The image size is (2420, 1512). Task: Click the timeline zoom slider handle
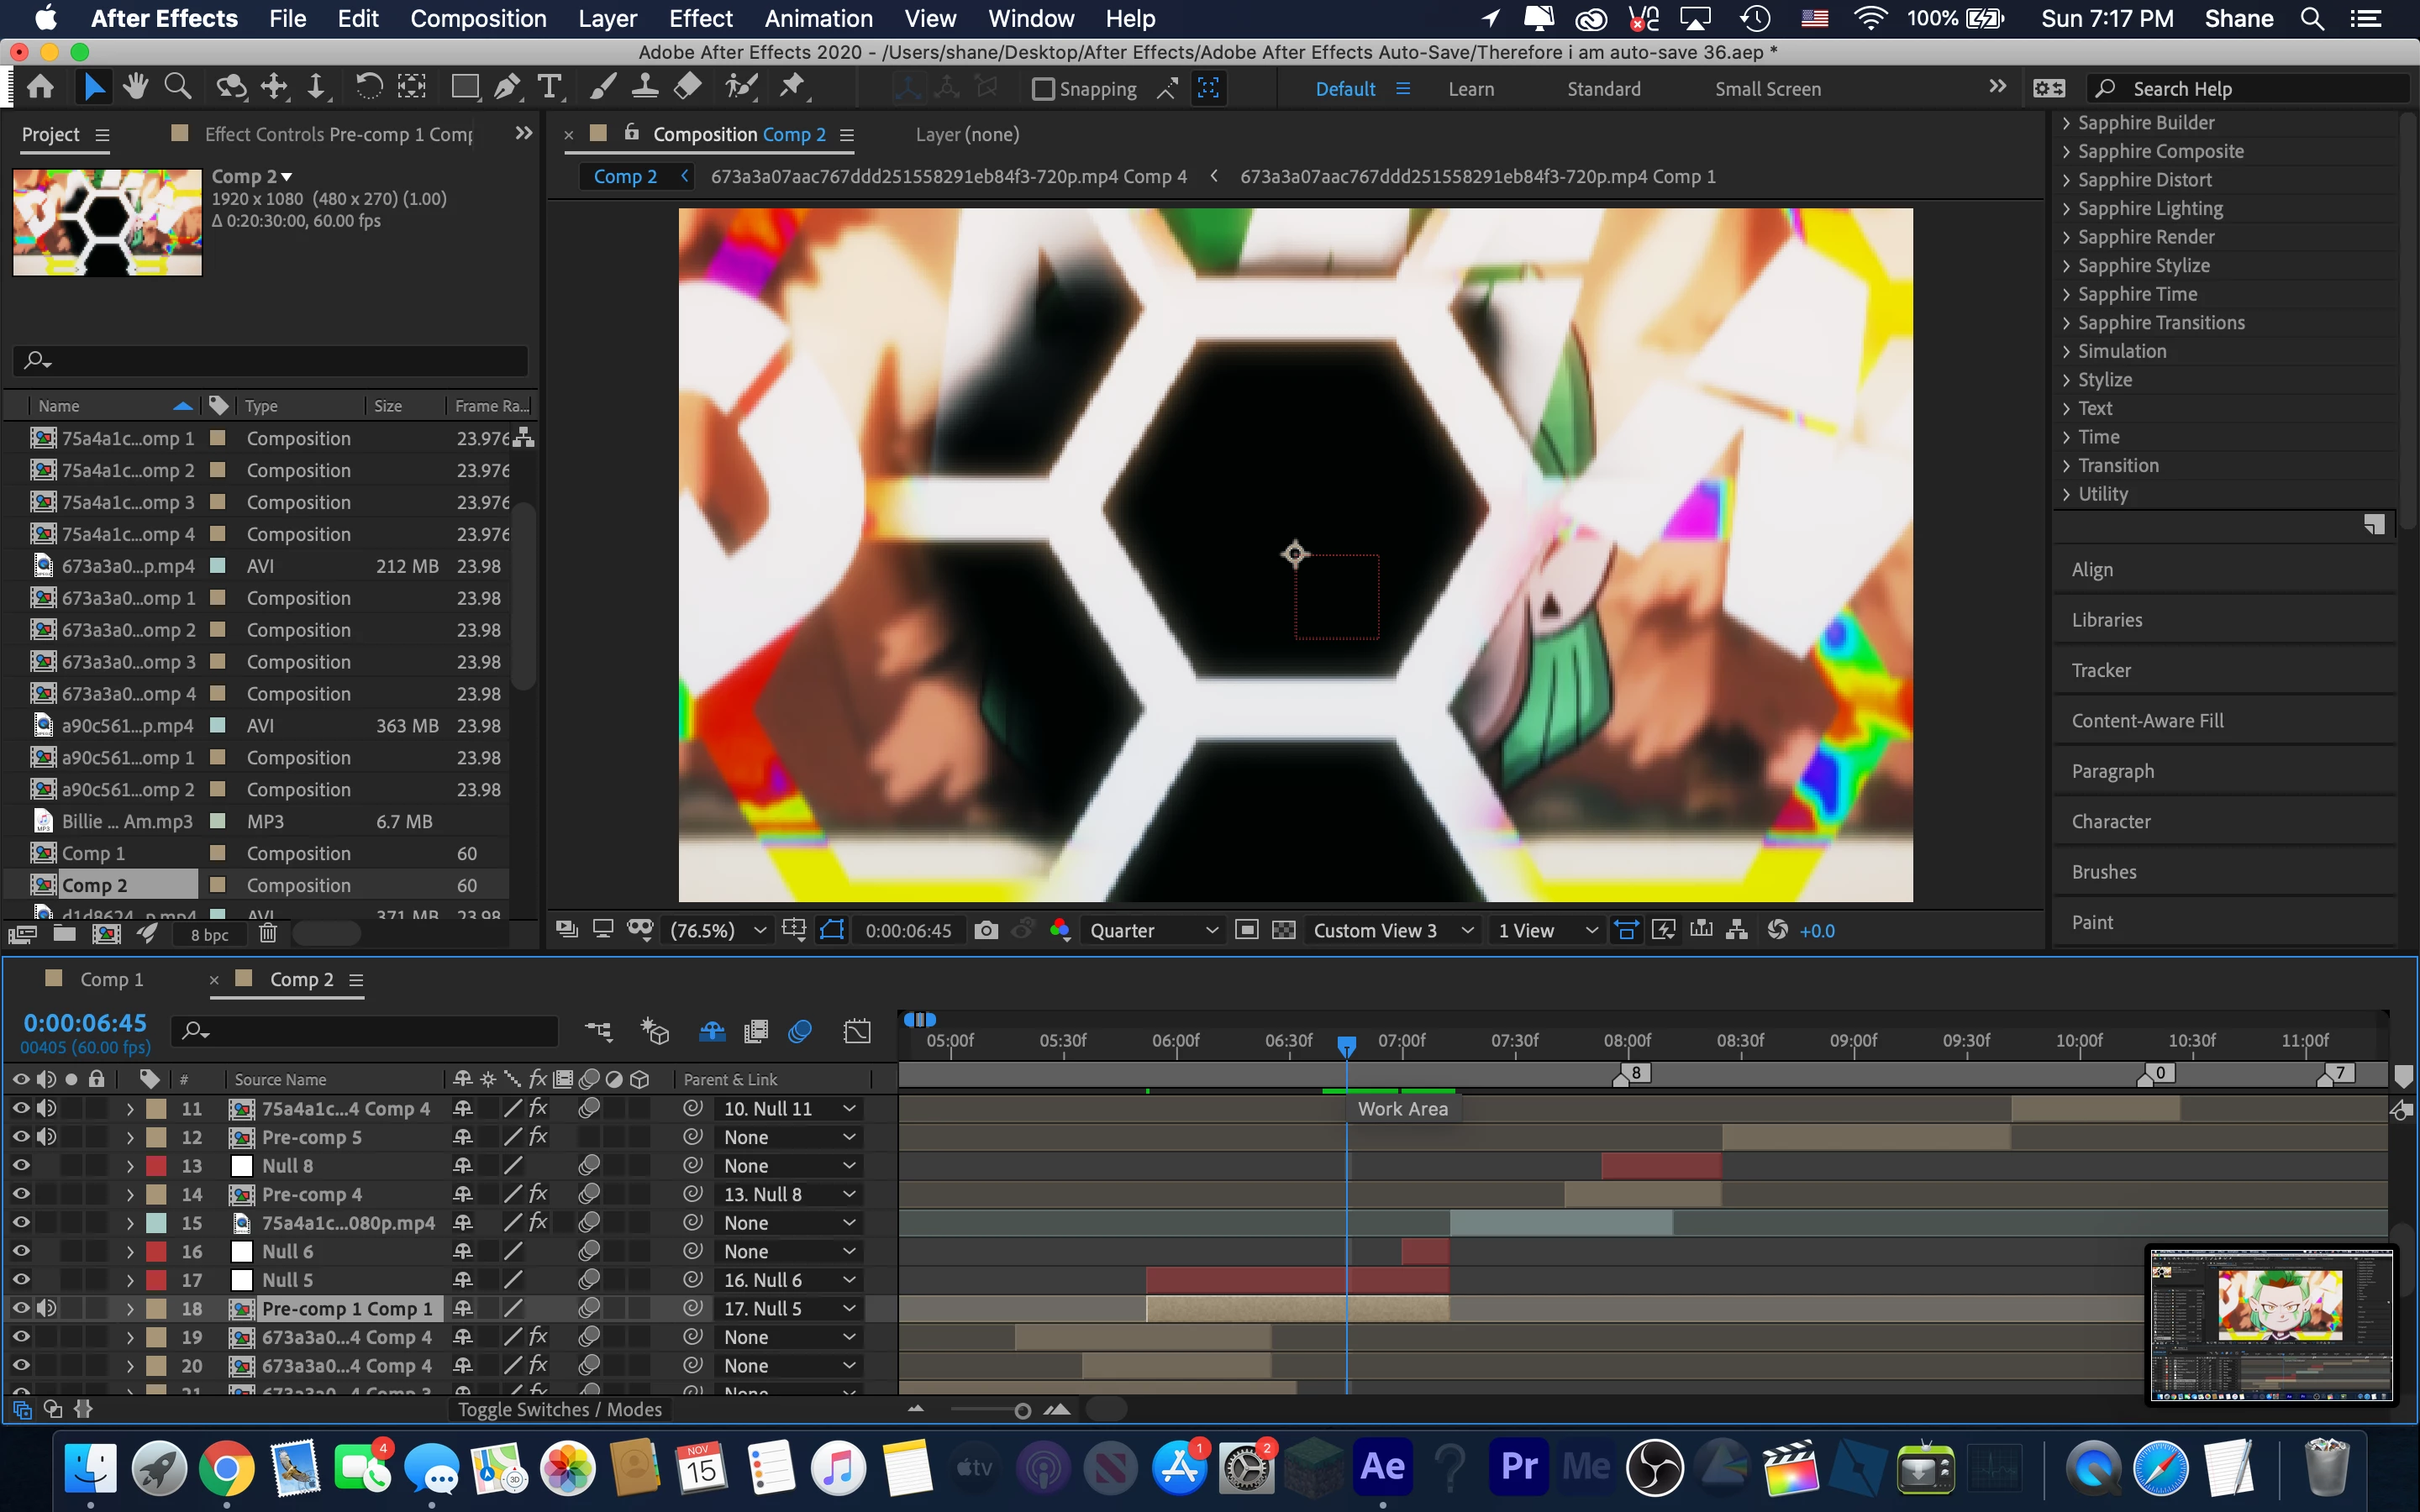[x=1022, y=1410]
